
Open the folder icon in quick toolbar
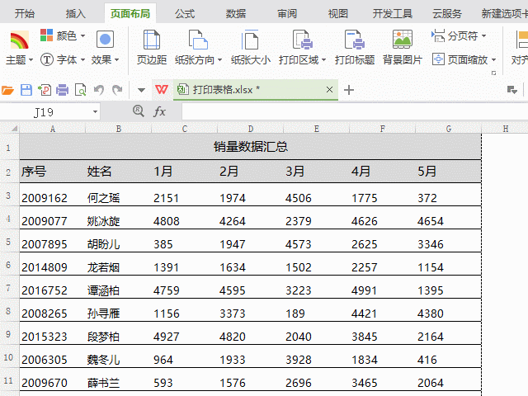8,90
